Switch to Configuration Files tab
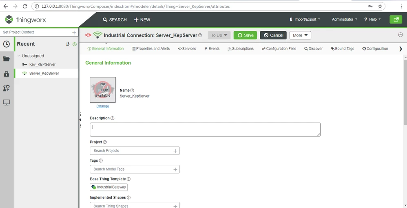 [x=279, y=49]
